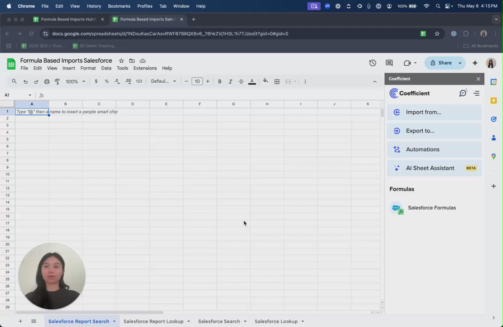503x327 pixels.
Task: Open the more number formats 123 menu
Action: pos(139,82)
